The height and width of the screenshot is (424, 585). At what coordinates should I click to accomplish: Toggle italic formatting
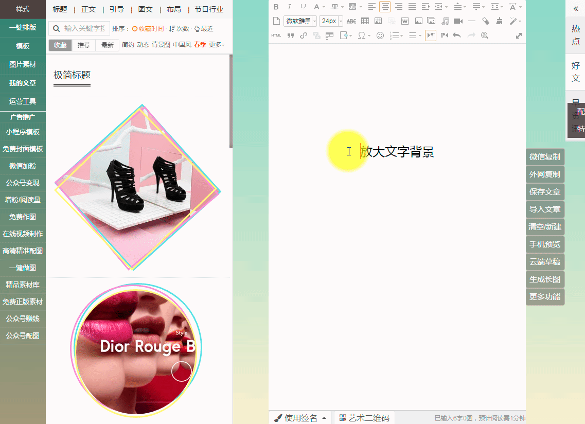[289, 7]
